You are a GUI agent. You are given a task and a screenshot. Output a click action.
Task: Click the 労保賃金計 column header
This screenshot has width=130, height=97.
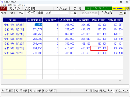click(x=115, y=20)
